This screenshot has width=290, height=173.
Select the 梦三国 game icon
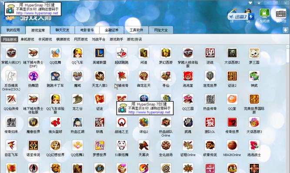[x=254, y=53]
